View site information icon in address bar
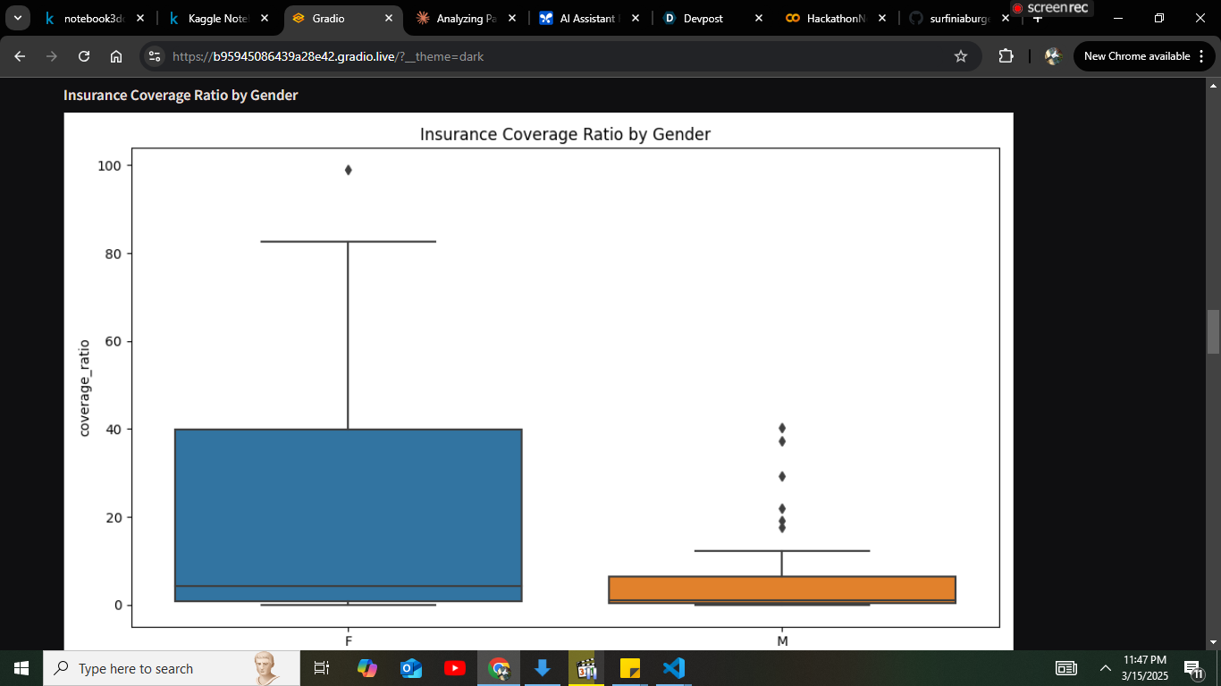 [155, 56]
